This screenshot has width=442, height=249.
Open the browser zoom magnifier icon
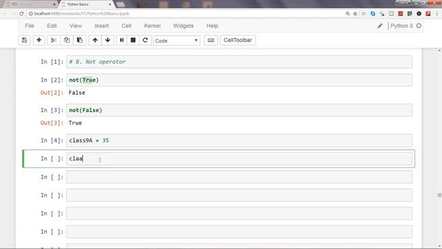tap(347, 14)
